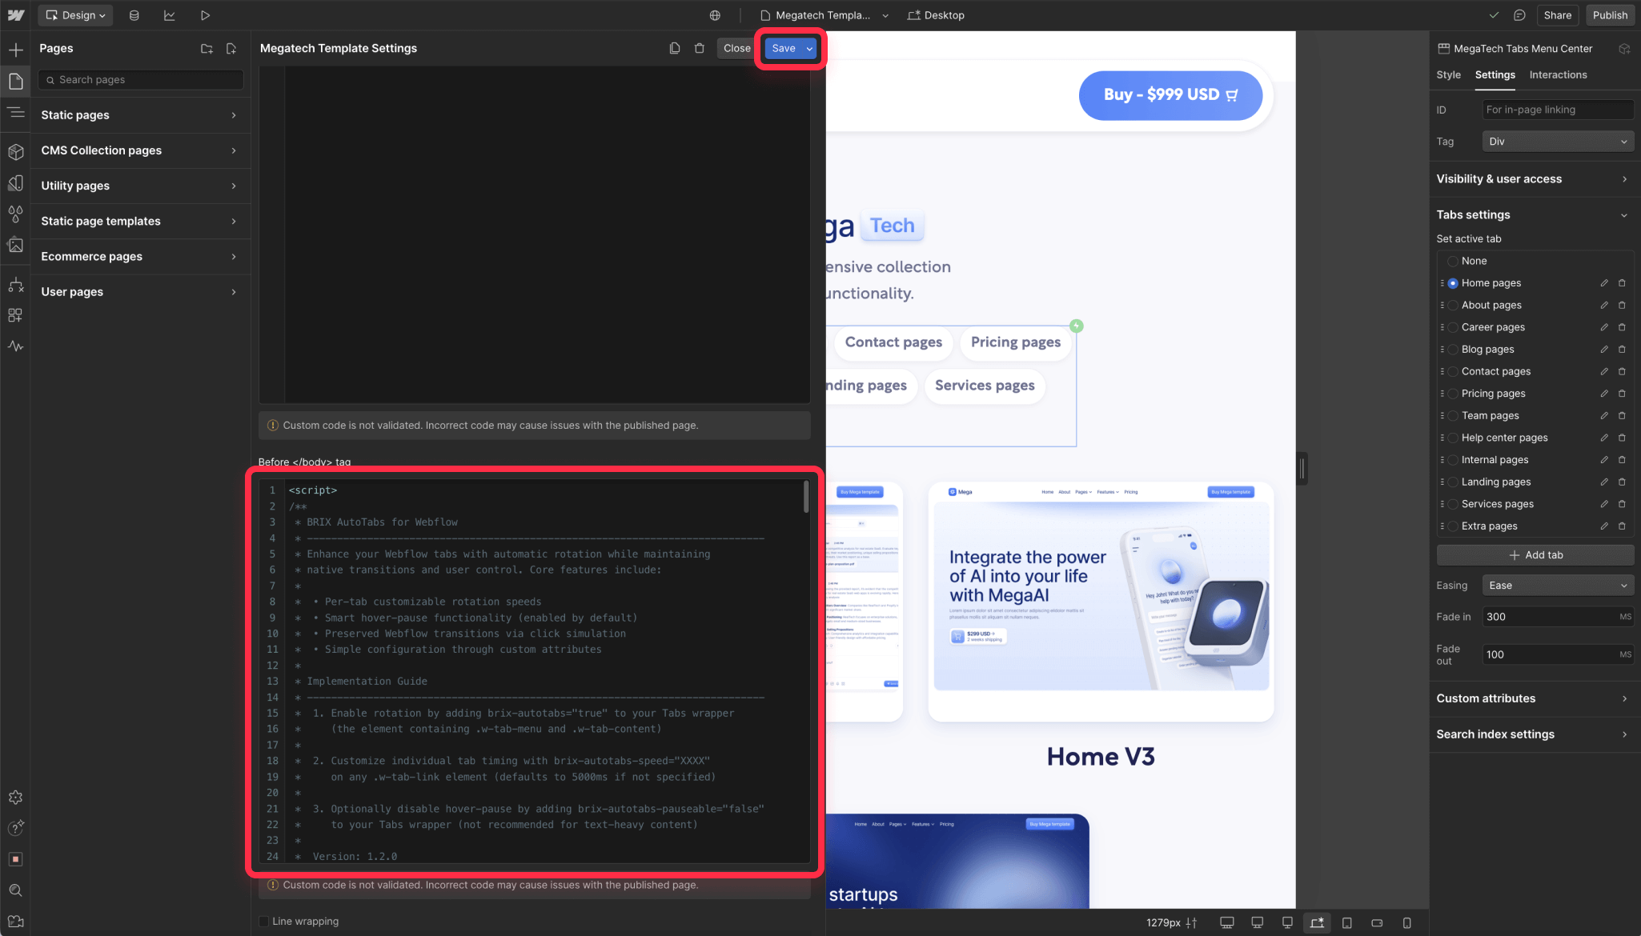Click the Share button
This screenshot has width=1641, height=936.
coord(1557,15)
